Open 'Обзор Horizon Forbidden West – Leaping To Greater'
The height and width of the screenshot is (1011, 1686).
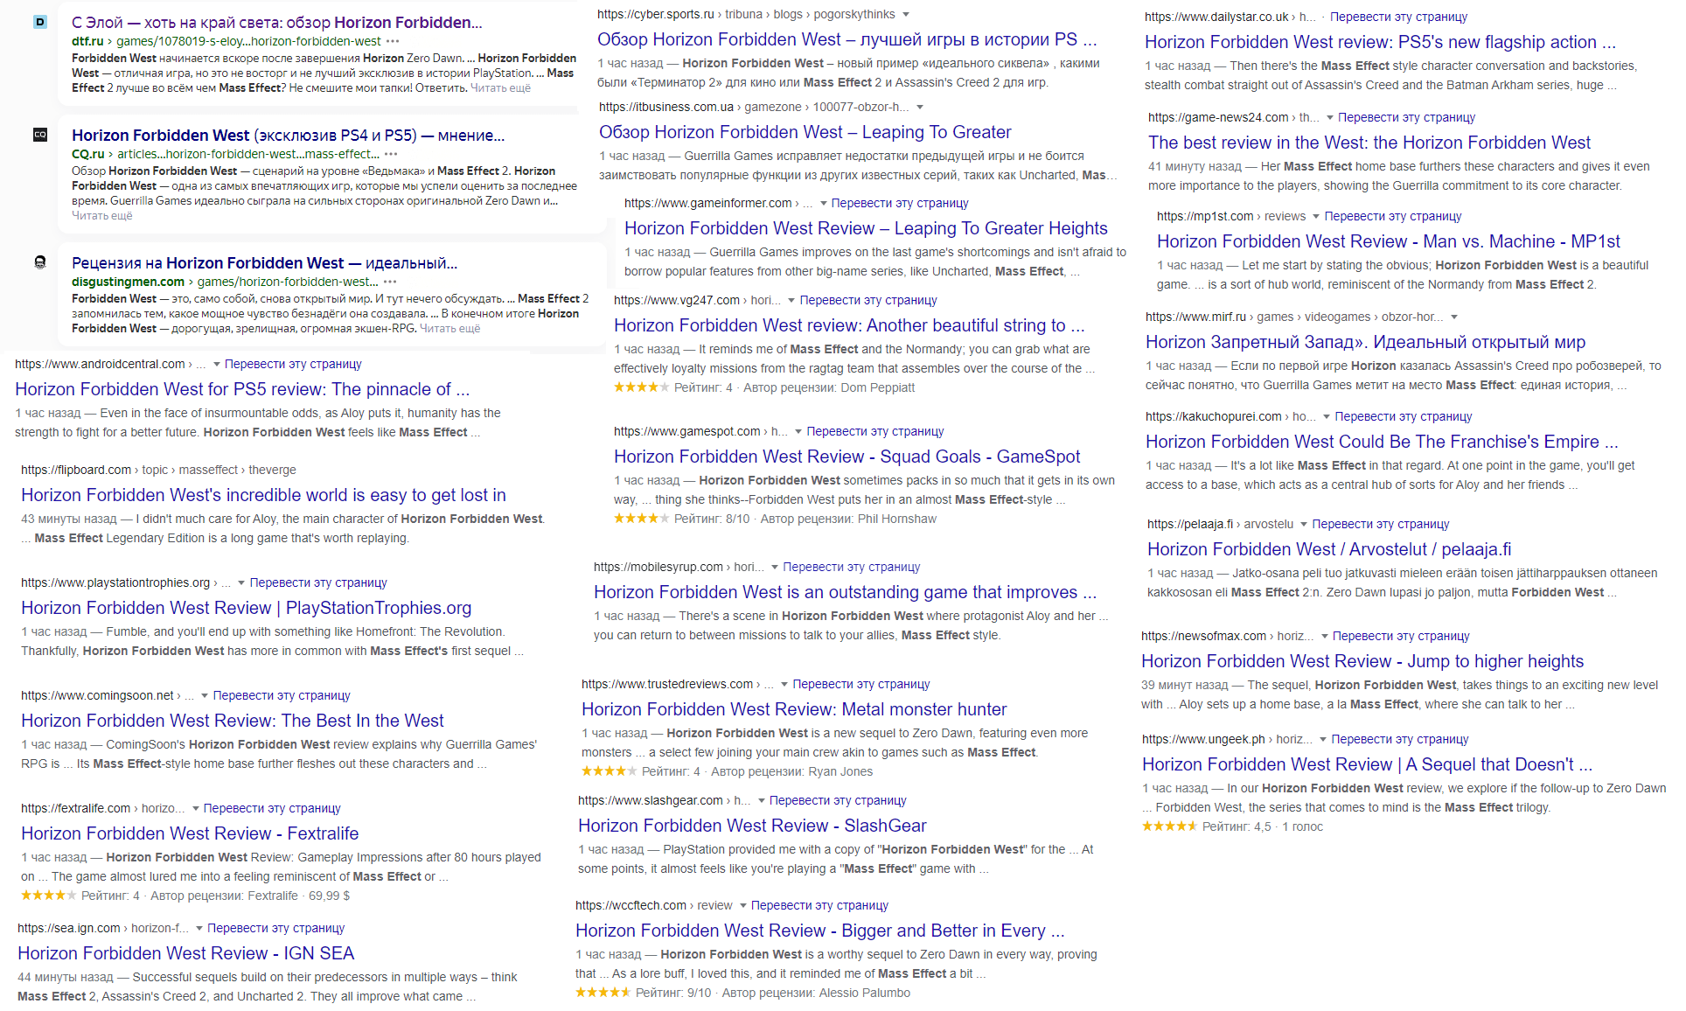pos(805,132)
